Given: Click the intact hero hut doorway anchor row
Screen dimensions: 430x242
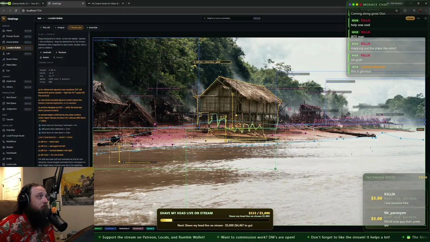Looking at the screenshot, I should [x=58, y=125].
